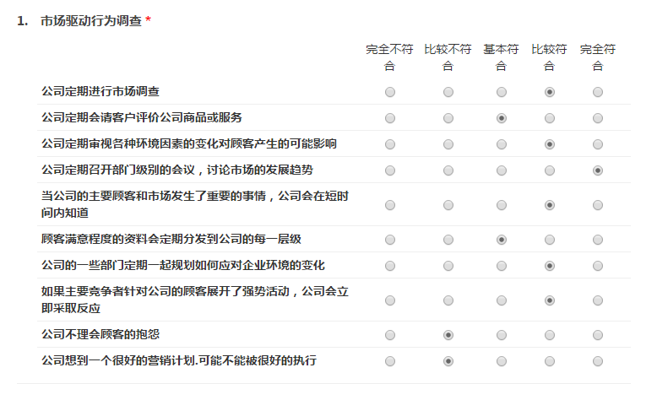The height and width of the screenshot is (400, 657).
Task: Pick 比较不符合 for 顾客满意程度的资料 row
Action: tap(448, 240)
